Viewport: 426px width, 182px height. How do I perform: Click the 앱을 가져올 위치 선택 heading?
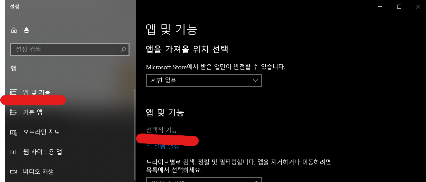click(187, 49)
